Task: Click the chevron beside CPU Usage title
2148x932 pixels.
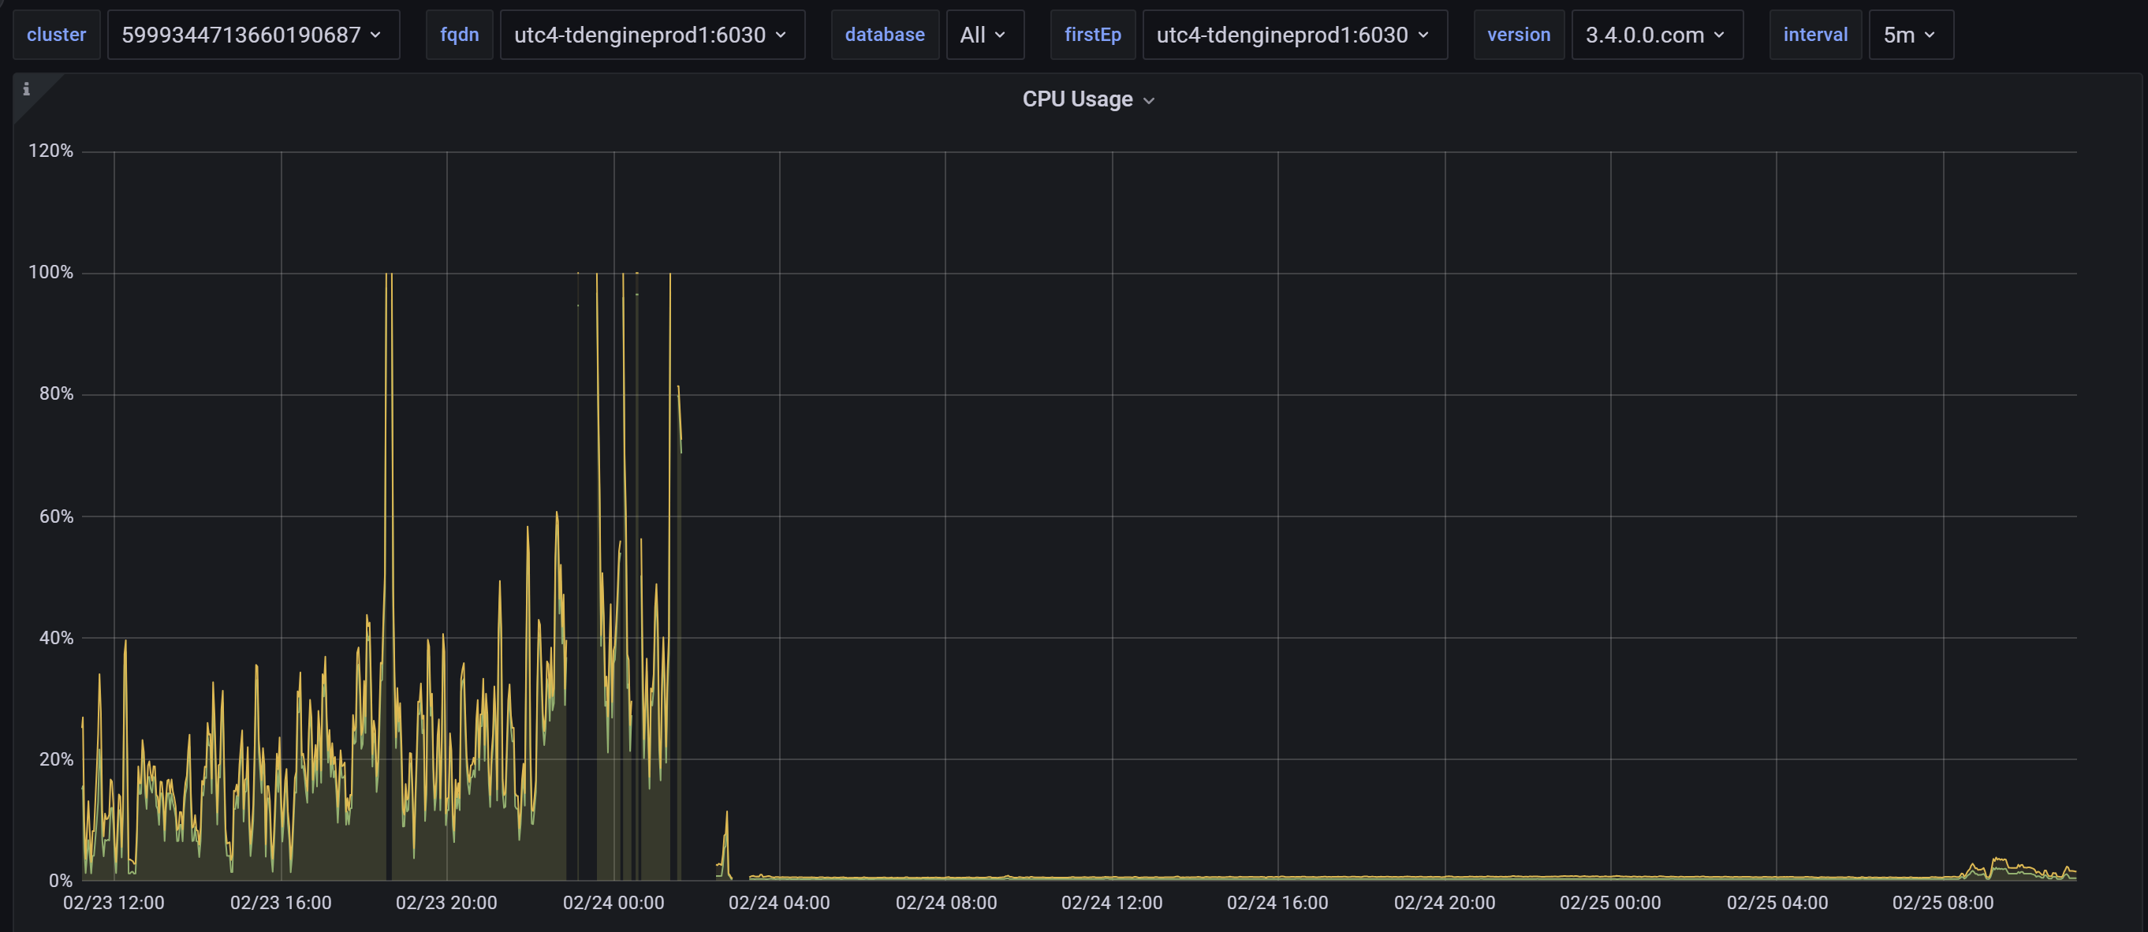Action: click(1148, 101)
